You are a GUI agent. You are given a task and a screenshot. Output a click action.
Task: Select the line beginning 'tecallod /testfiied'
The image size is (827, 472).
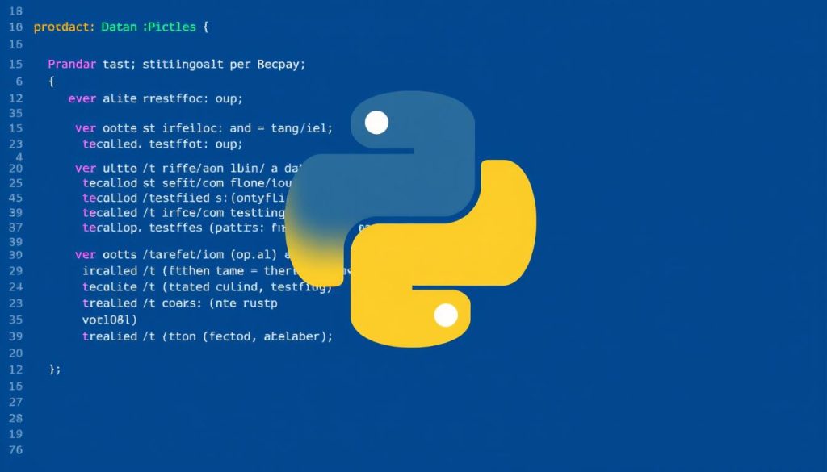tap(184, 198)
